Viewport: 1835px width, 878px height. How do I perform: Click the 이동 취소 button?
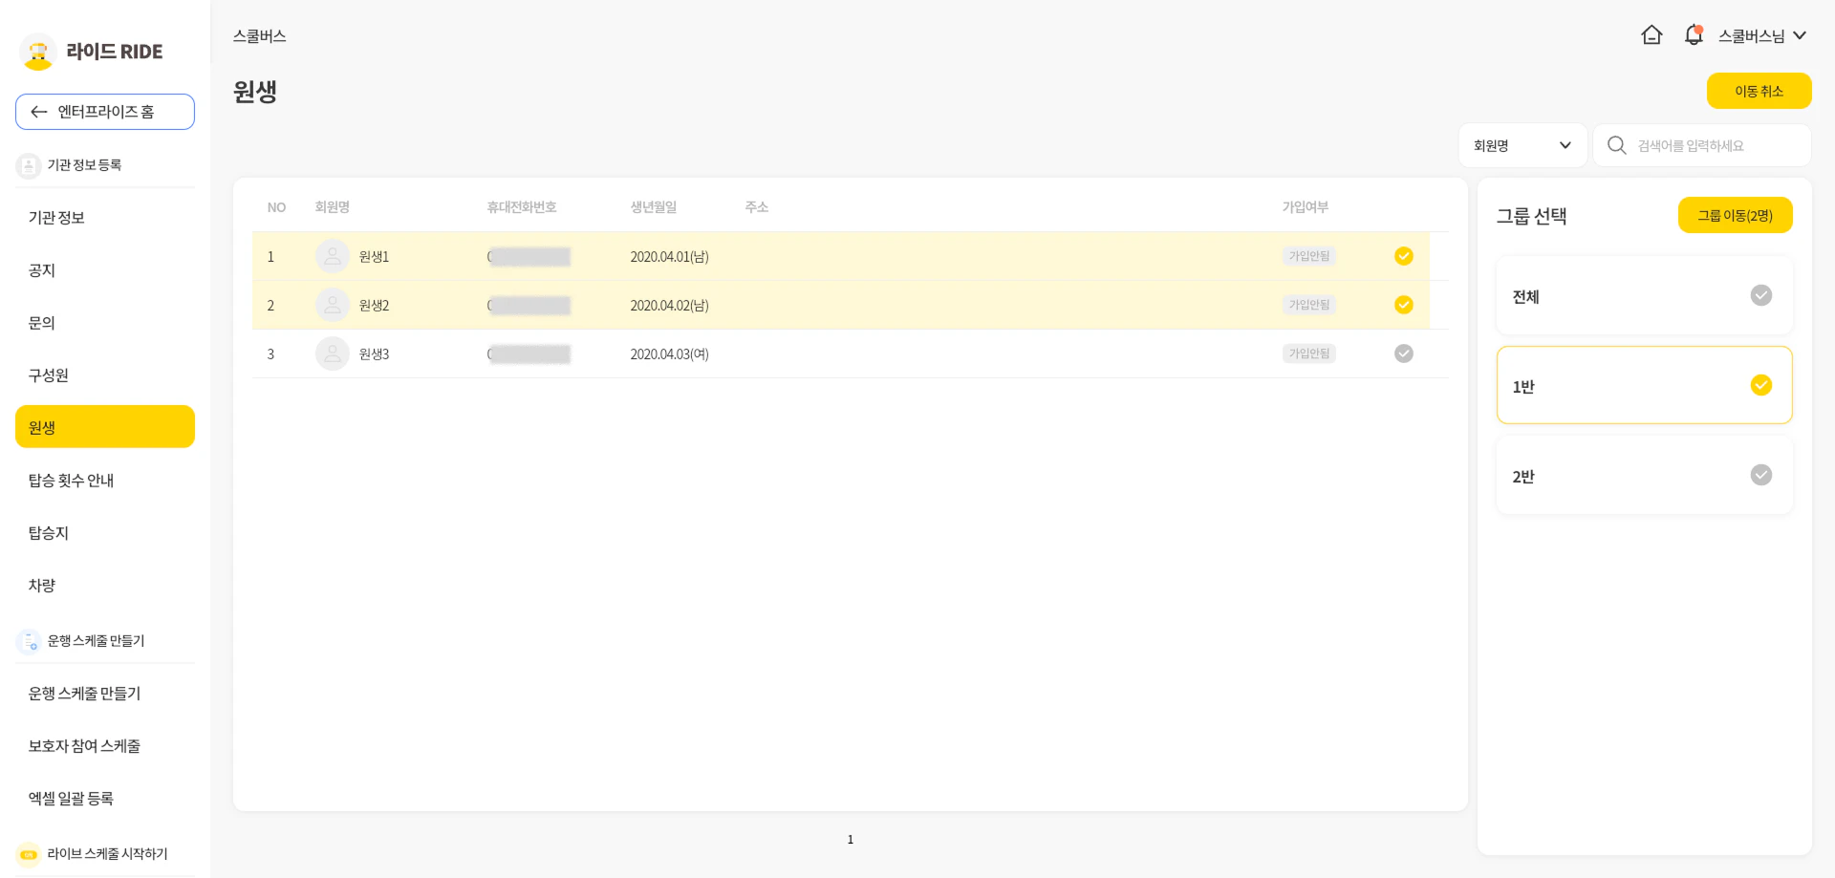[1759, 91]
